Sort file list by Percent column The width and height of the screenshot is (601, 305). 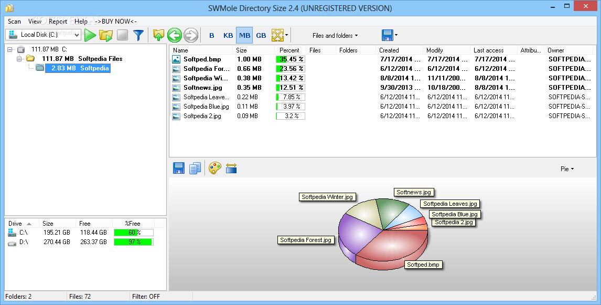[x=290, y=50]
